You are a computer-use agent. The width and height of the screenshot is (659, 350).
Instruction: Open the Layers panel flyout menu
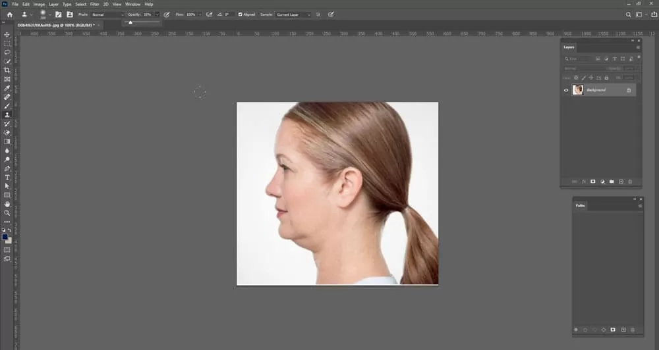[638, 47]
